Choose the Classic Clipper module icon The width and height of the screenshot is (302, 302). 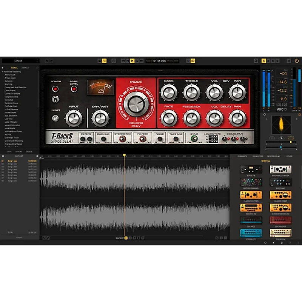(251, 195)
